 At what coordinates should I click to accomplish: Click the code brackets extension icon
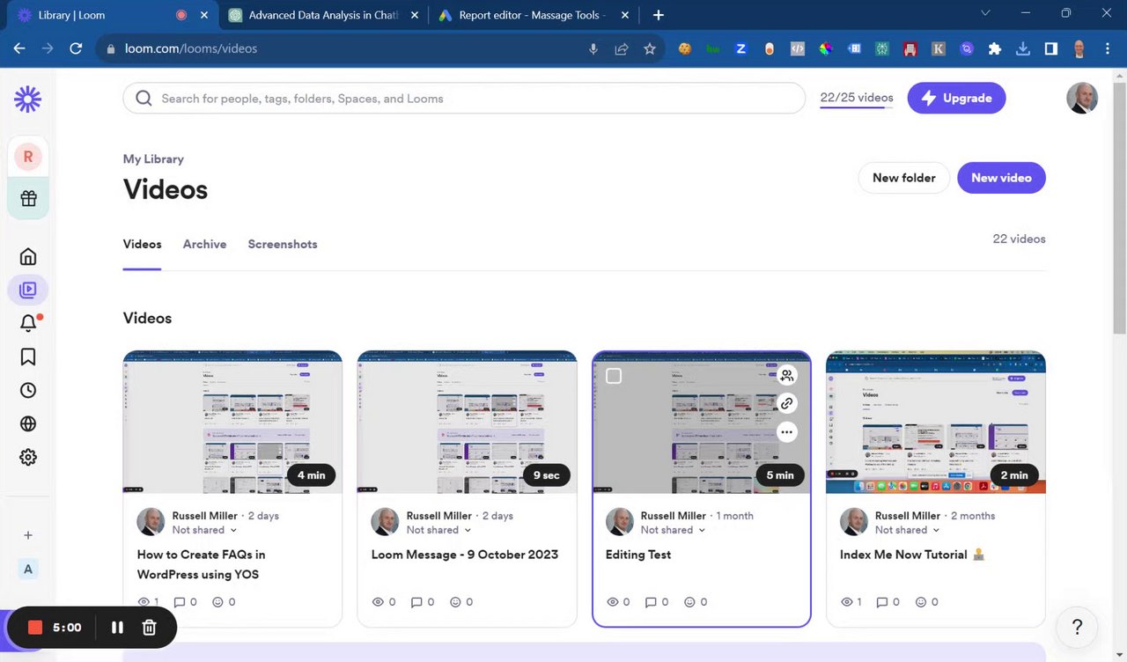pos(797,49)
